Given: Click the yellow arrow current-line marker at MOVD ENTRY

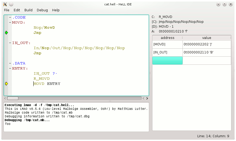Looking at the screenshot, I should pyautogui.click(x=6, y=84).
